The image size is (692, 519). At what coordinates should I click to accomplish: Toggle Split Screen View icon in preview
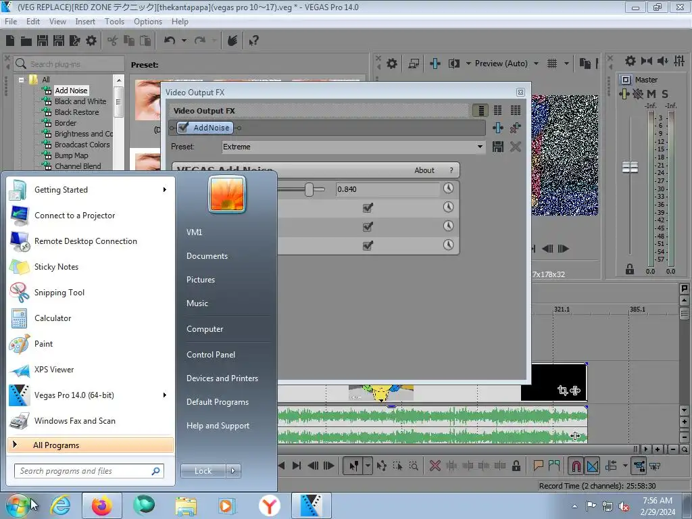click(x=453, y=64)
